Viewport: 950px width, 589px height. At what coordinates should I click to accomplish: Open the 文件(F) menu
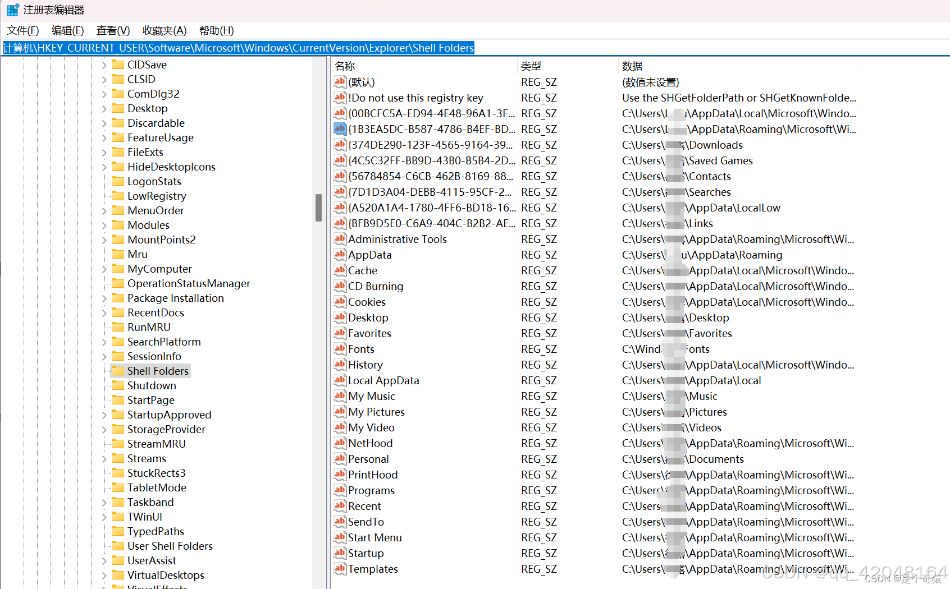coord(23,31)
